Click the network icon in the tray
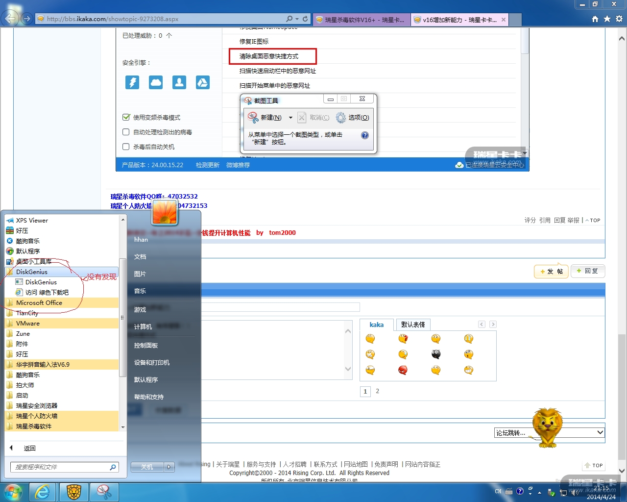 [x=562, y=492]
